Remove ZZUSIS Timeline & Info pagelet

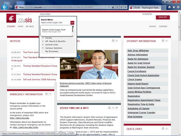[x=117, y=108]
